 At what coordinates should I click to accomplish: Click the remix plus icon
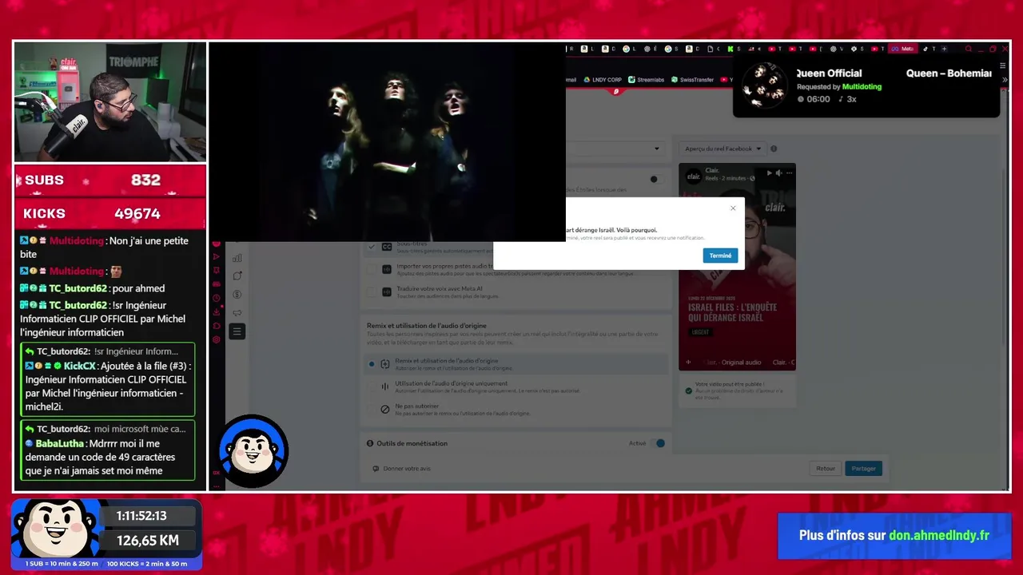click(385, 364)
